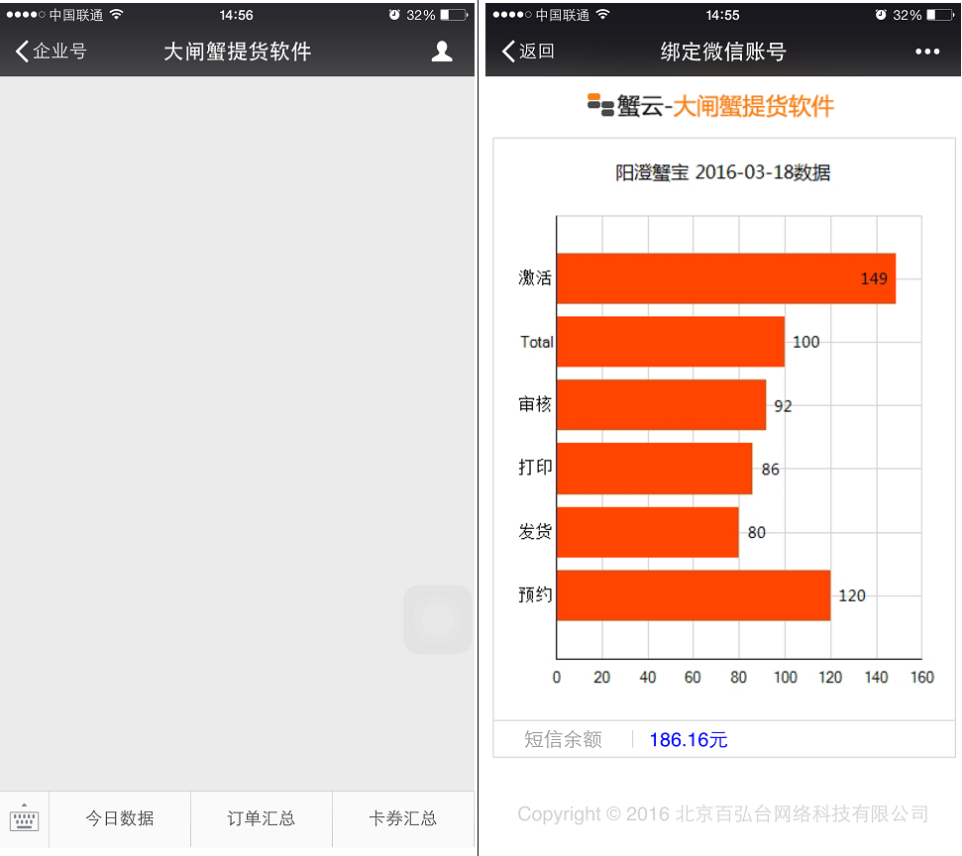
Task: Tap the 蟹云 logo icon
Action: click(x=600, y=105)
